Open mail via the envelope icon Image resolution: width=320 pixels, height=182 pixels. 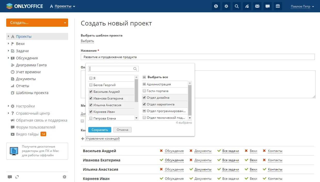(x=257, y=6)
